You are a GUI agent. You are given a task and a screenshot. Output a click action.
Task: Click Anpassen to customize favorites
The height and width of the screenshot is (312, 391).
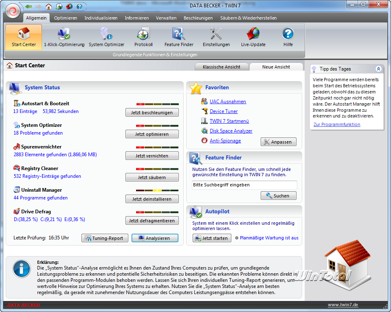pos(279,142)
